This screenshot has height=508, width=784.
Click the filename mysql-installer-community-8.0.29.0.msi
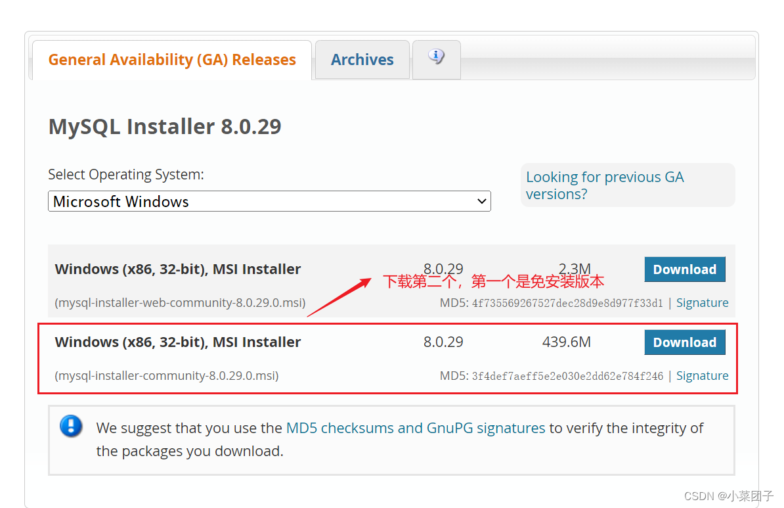click(x=167, y=376)
